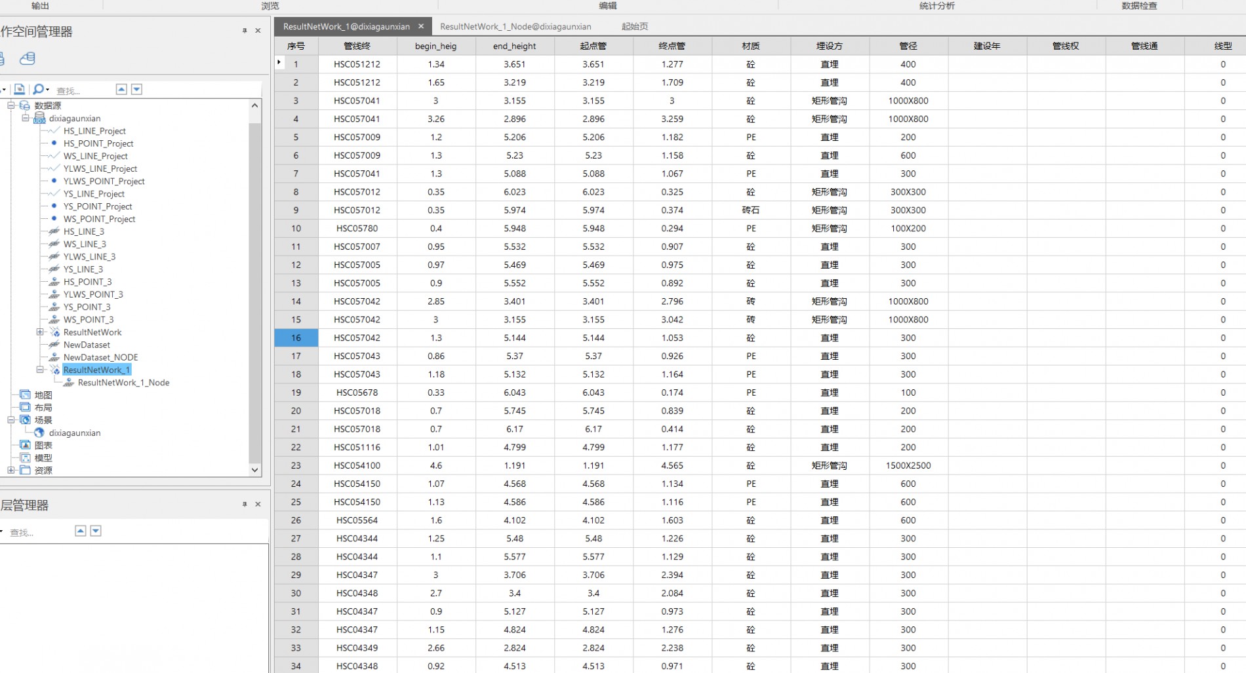Expand the 资源 resources node
1246x673 pixels.
tap(10, 470)
